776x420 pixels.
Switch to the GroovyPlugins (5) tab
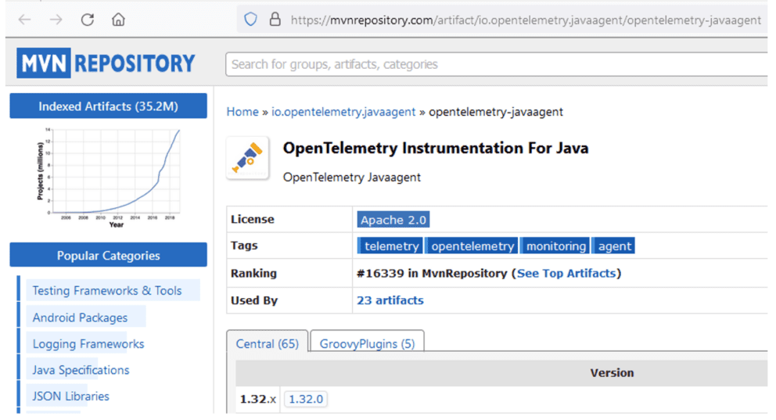[367, 344]
